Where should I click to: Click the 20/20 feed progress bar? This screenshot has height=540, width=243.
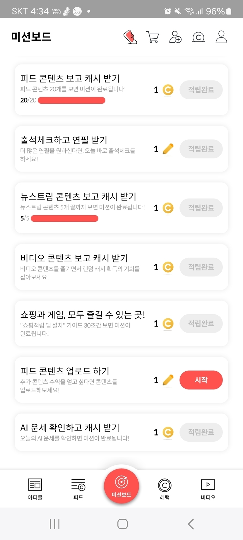click(71, 100)
